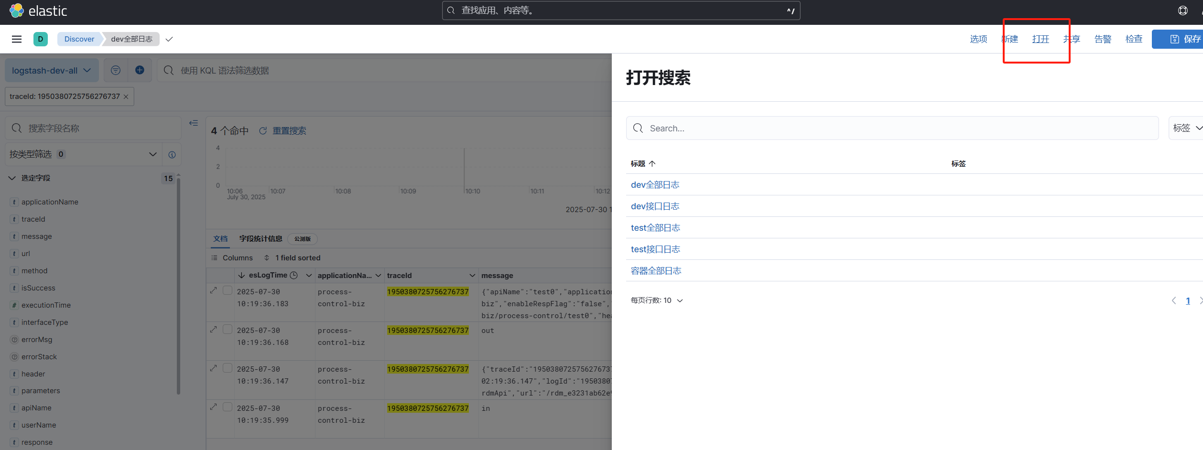Select checkbox for the 10:19:35.999 row
This screenshot has width=1203, height=450.
pyautogui.click(x=228, y=407)
